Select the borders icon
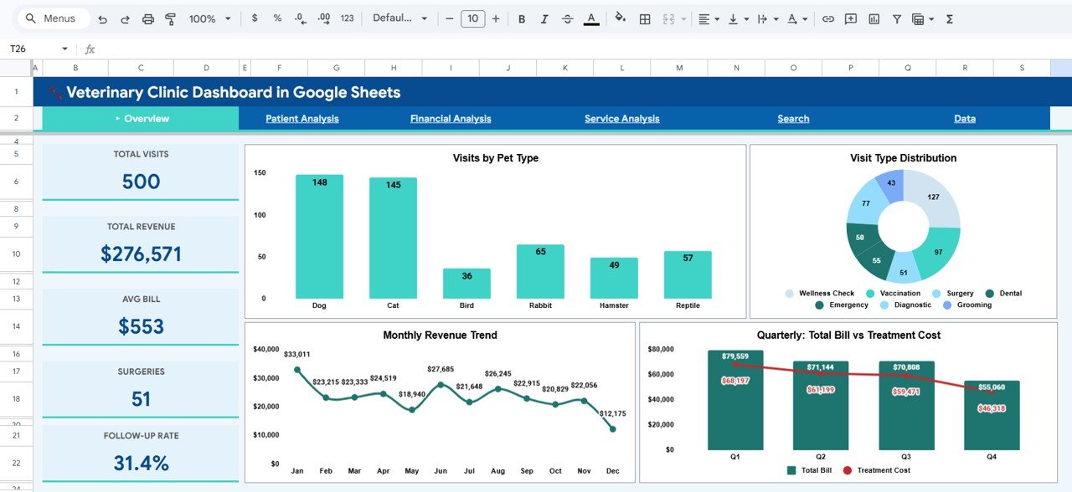Viewport: 1072px width, 492px height. pos(644,18)
